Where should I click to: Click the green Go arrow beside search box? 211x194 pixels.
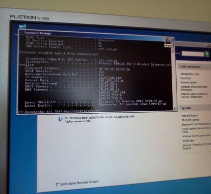[x=207, y=54]
